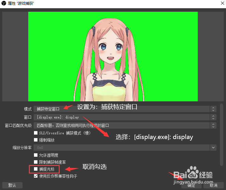Click the 模式 dropdown spinner arrows

click(213, 109)
